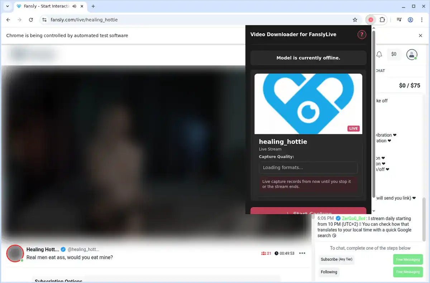The image size is (430, 283).
Task: Click the healing_hottie stream thumbnail in extension
Action: 308,104
